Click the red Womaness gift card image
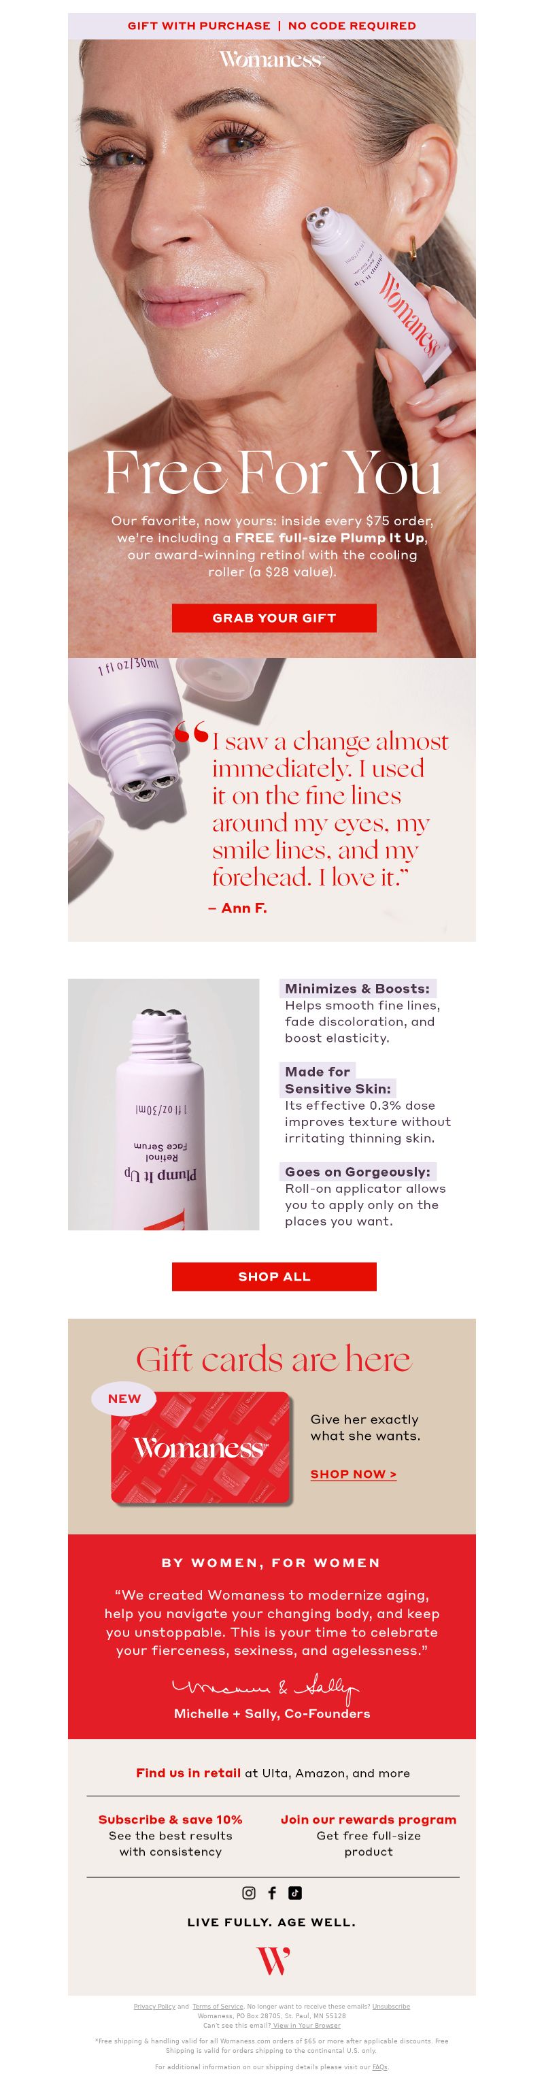 pos(202,1448)
